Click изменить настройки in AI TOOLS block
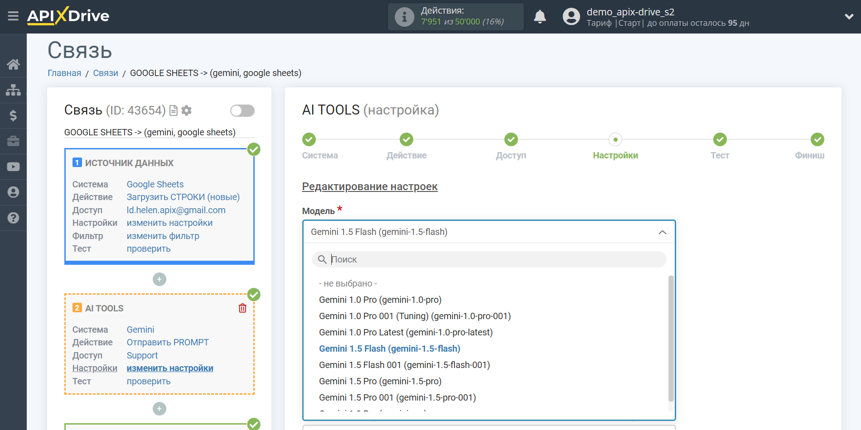The height and width of the screenshot is (430, 861). click(x=170, y=368)
